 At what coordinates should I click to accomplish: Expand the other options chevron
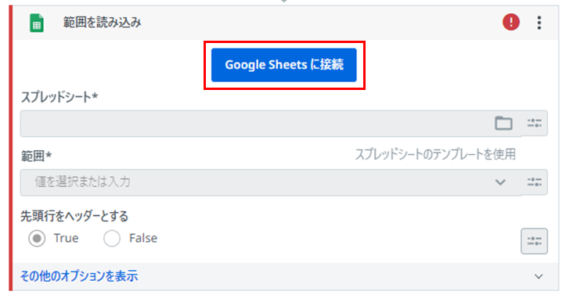point(539,277)
